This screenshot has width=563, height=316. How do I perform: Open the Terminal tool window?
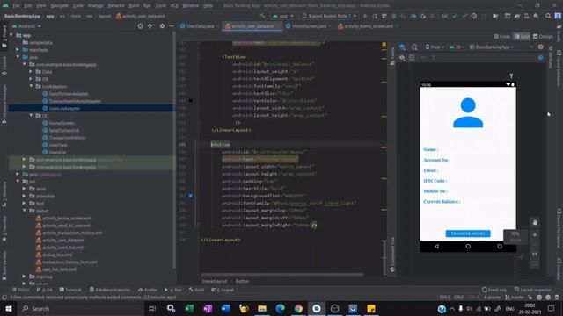click(x=70, y=290)
